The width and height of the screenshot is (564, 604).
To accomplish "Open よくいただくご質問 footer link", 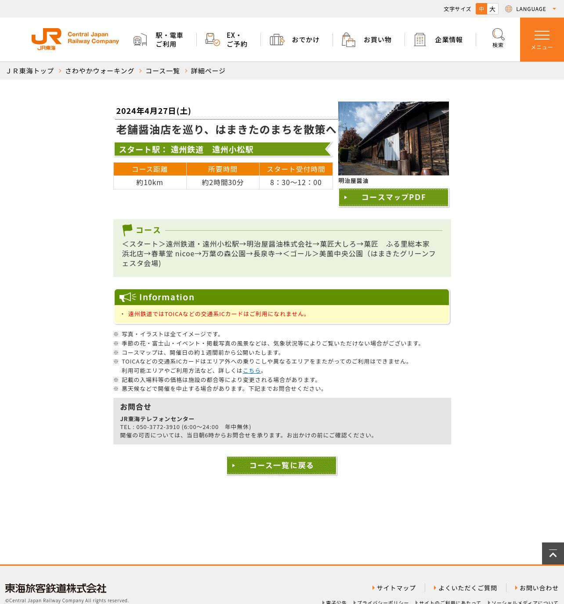I will (x=467, y=588).
